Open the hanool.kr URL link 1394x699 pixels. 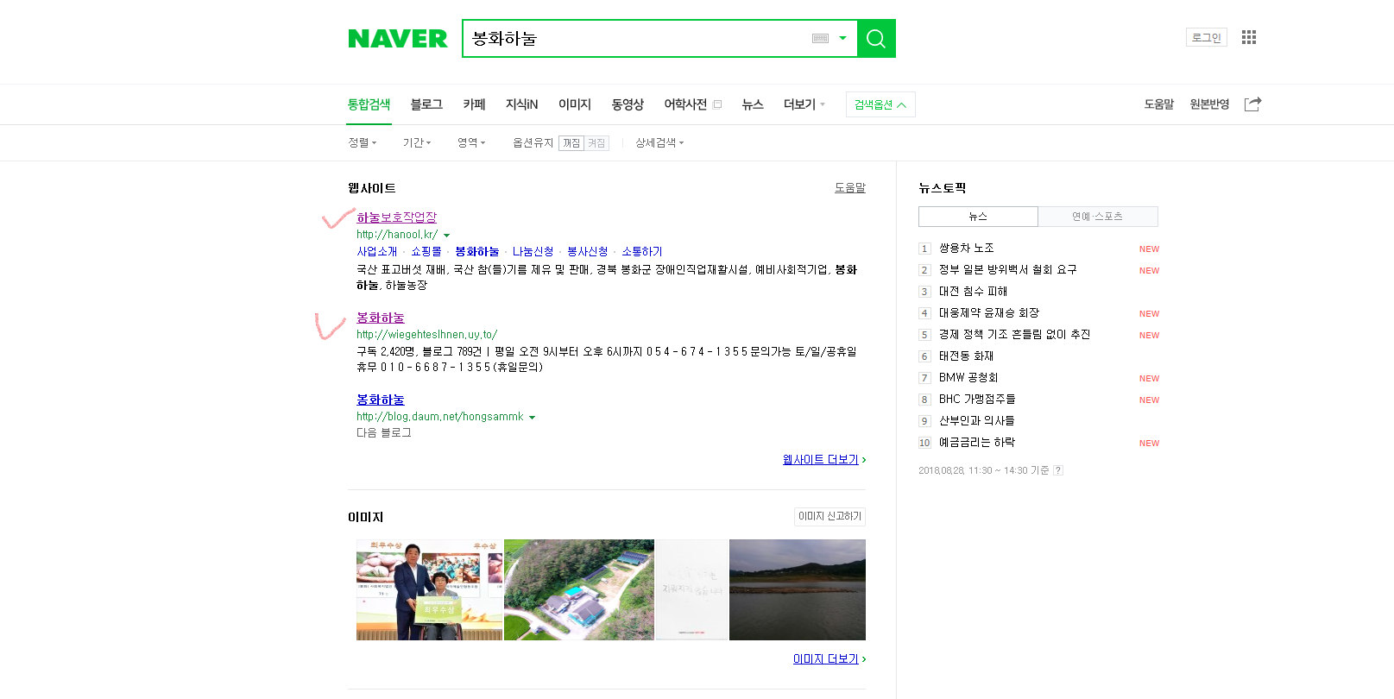pos(397,235)
